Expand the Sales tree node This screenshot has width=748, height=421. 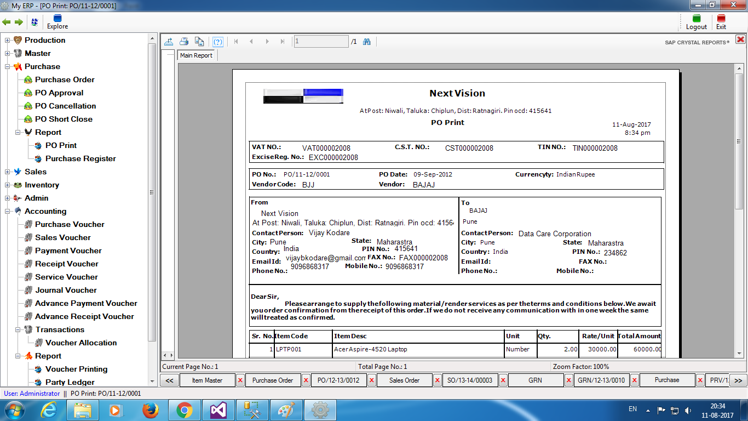(x=8, y=172)
